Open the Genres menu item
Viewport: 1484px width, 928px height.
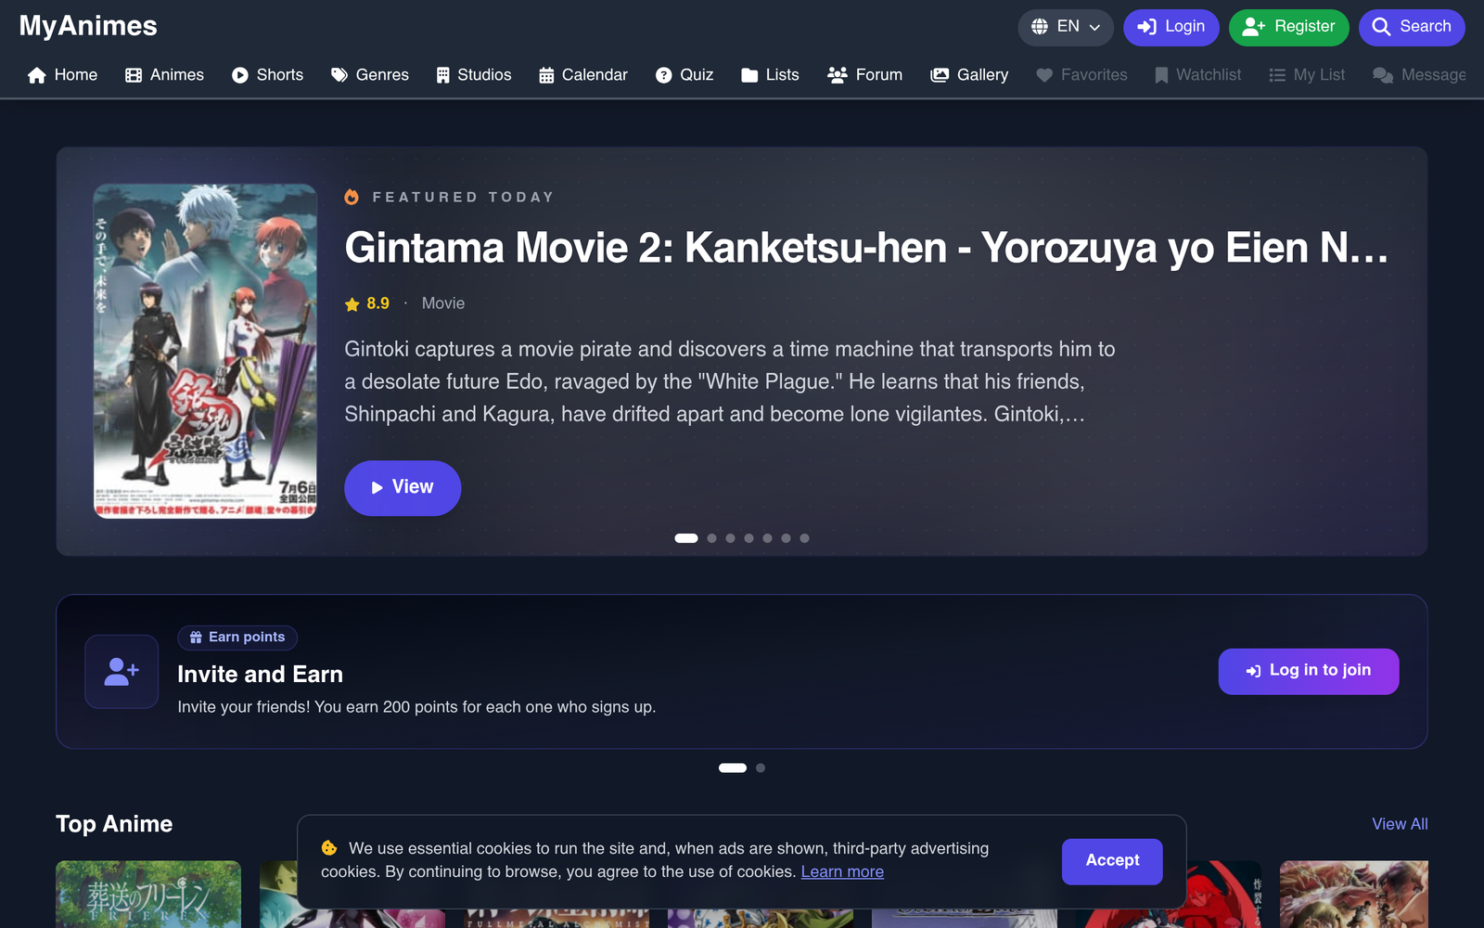pos(369,75)
